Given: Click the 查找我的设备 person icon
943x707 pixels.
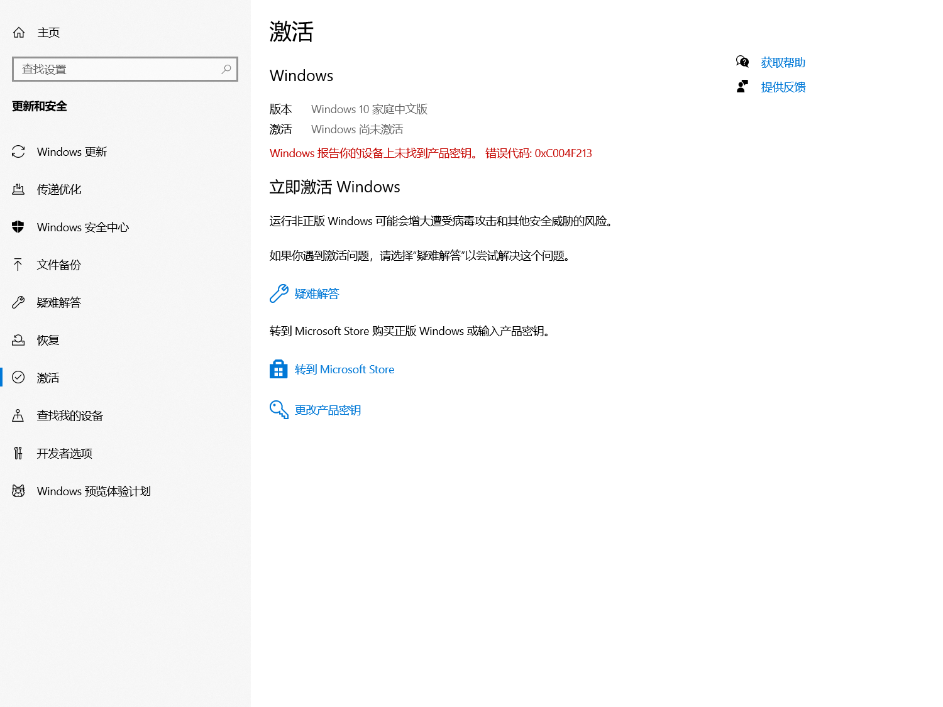Looking at the screenshot, I should coord(18,415).
